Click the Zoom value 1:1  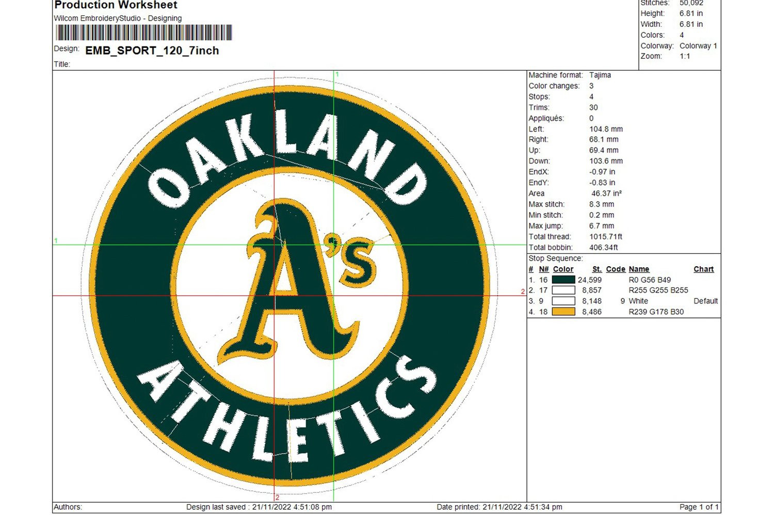(685, 56)
